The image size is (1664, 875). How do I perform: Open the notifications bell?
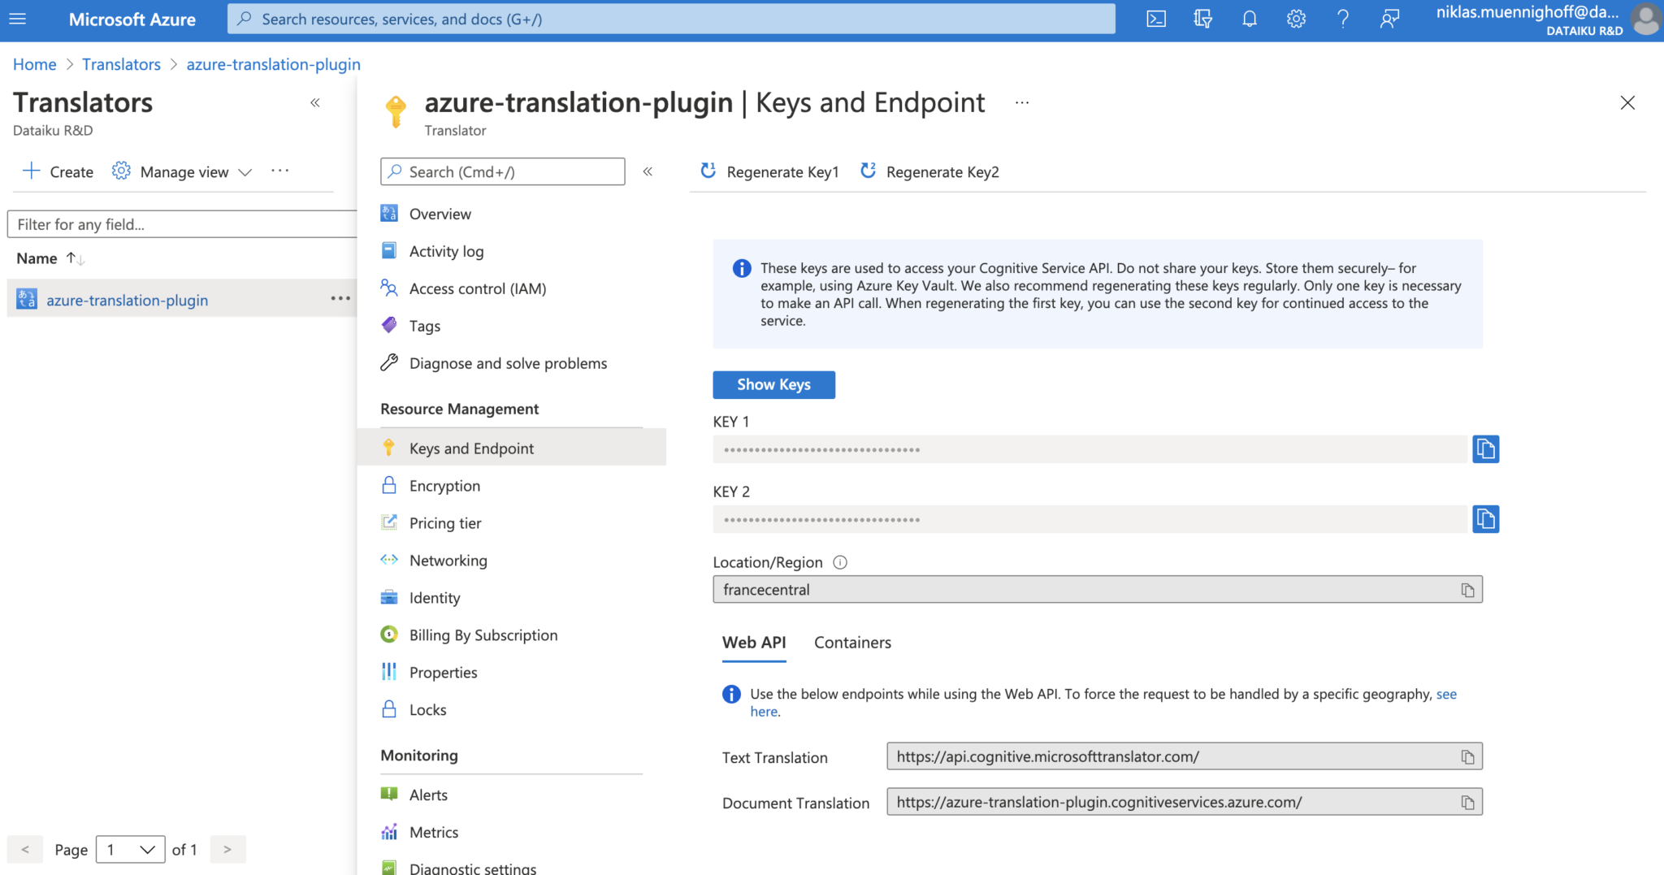pos(1249,19)
